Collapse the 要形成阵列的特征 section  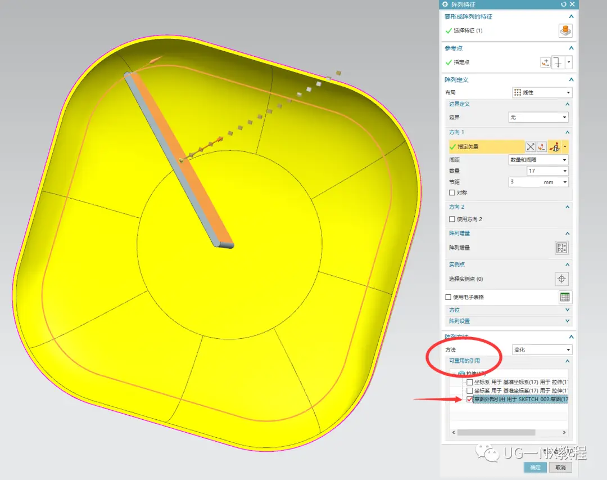[571, 17]
